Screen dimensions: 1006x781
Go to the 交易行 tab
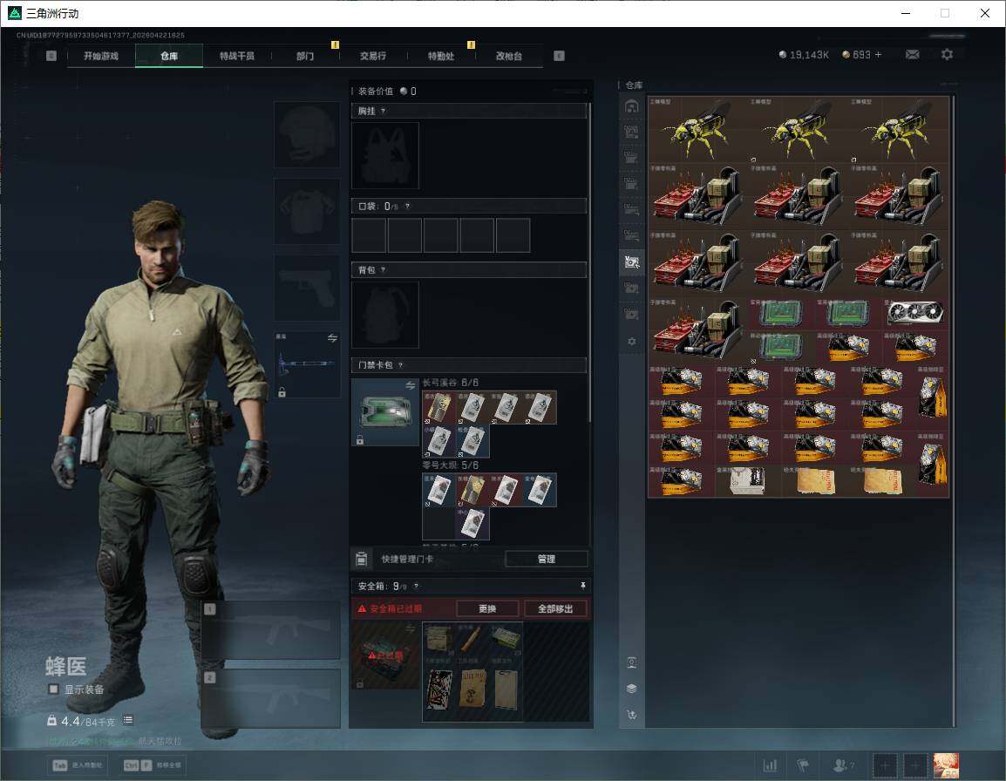(373, 56)
